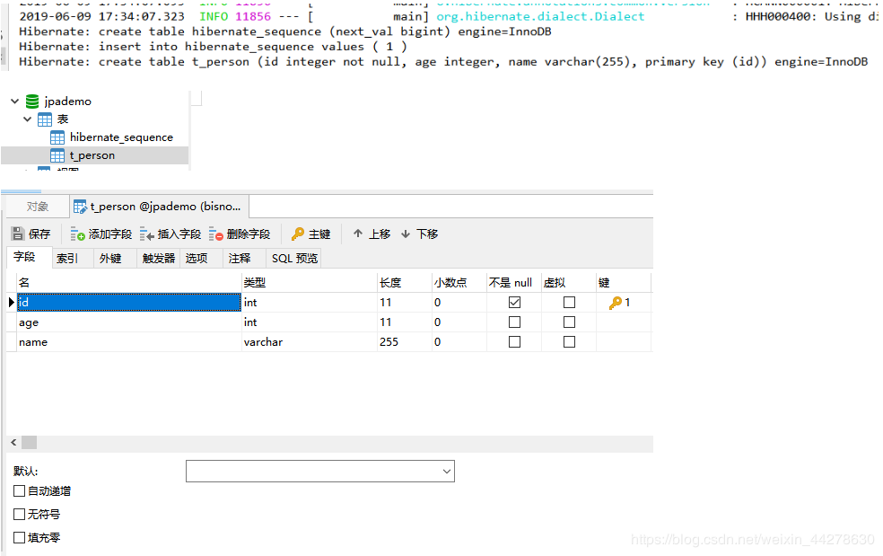
Task: Click the jpademo database icon in sidebar
Action: (x=32, y=101)
